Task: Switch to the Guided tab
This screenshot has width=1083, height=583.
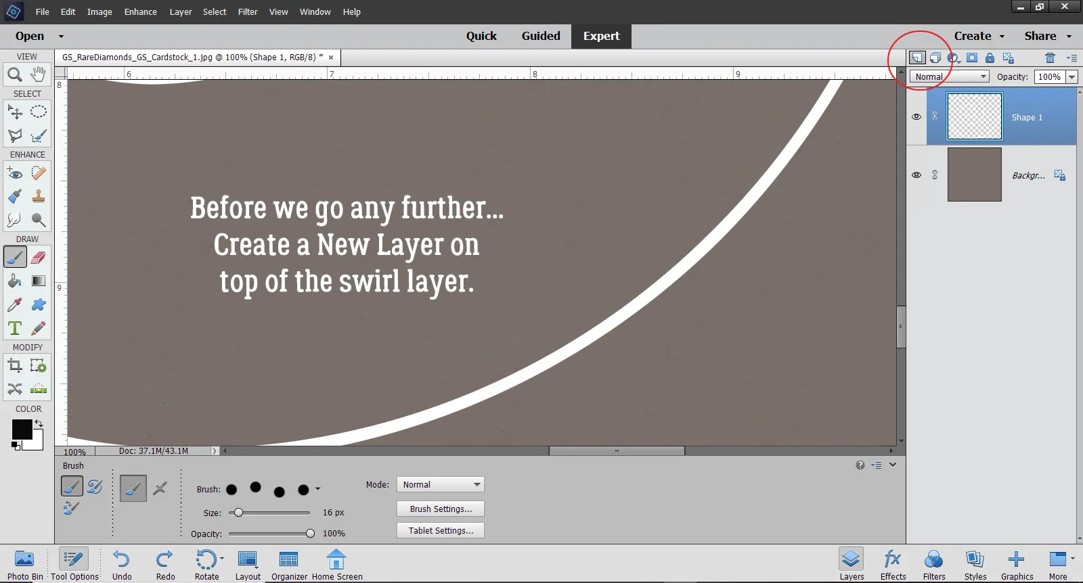Action: coord(540,37)
